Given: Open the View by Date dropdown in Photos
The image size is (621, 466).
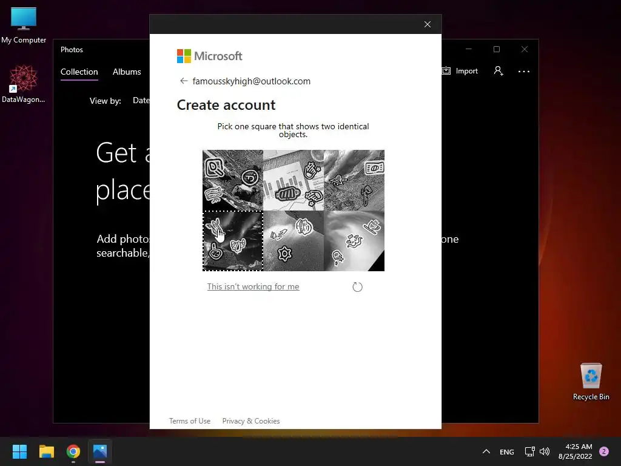Looking at the screenshot, I should coord(141,101).
